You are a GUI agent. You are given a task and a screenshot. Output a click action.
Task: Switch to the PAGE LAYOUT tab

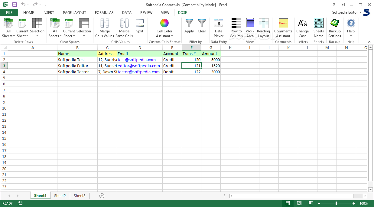pyautogui.click(x=74, y=12)
